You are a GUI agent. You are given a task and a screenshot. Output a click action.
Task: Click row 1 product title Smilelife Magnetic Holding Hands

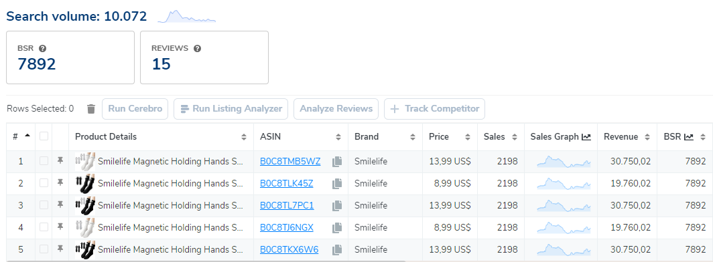point(170,161)
